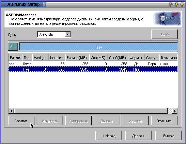Sort by Разд# column header
The image size is (187, 145).
[15, 58]
